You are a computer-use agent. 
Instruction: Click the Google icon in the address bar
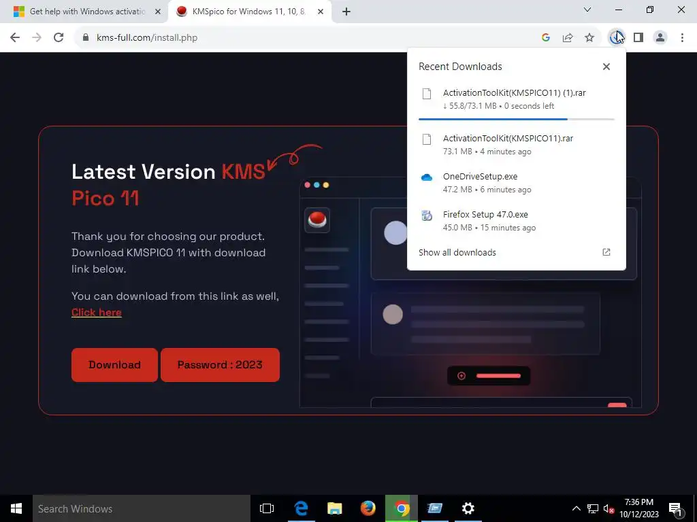pyautogui.click(x=546, y=38)
